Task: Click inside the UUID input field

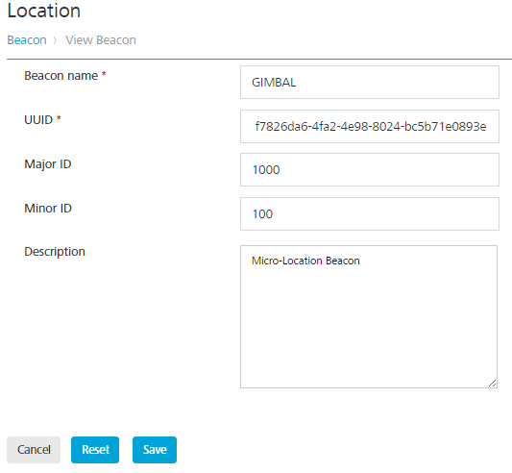Action: 370,127
